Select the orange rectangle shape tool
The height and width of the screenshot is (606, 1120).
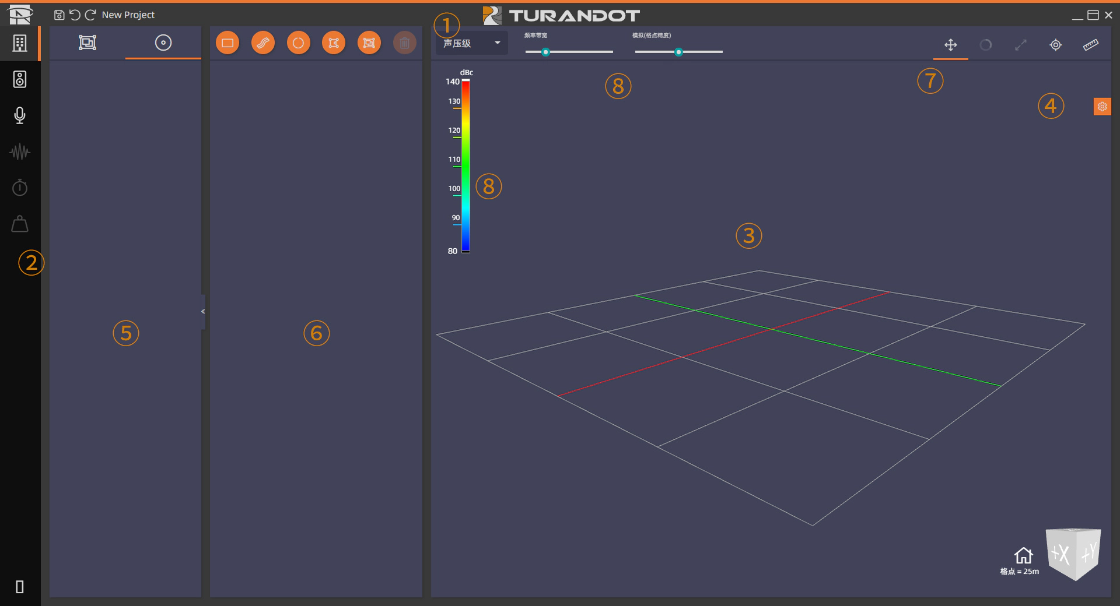tap(228, 43)
